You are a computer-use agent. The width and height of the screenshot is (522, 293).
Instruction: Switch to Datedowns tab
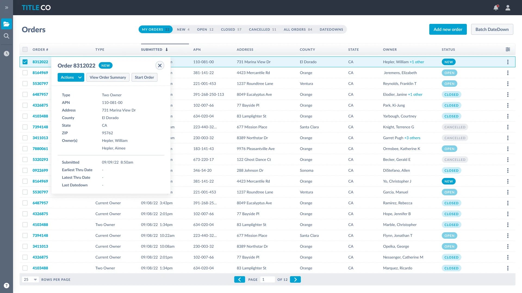[x=331, y=29]
